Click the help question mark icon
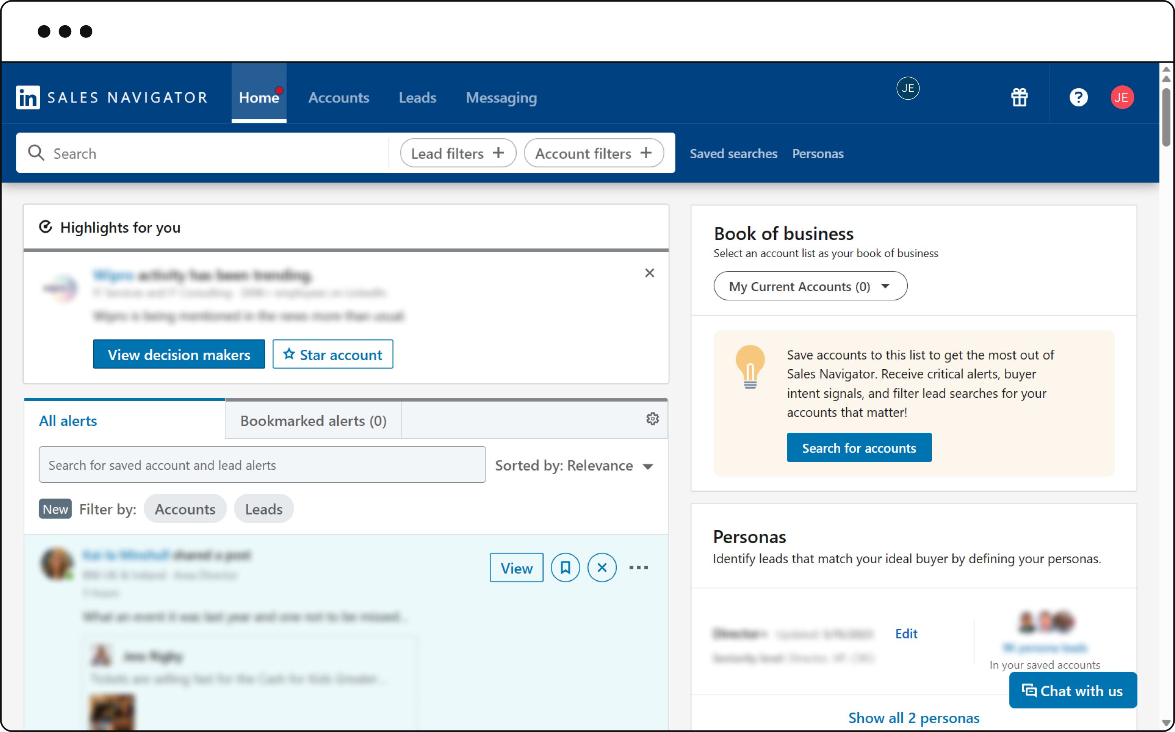The image size is (1175, 732). pos(1078,96)
